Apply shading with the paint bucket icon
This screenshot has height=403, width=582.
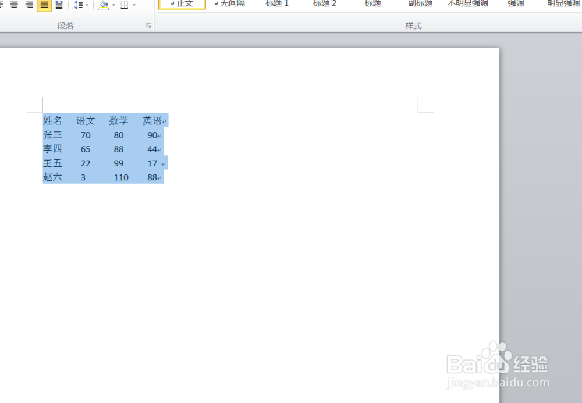coord(104,5)
